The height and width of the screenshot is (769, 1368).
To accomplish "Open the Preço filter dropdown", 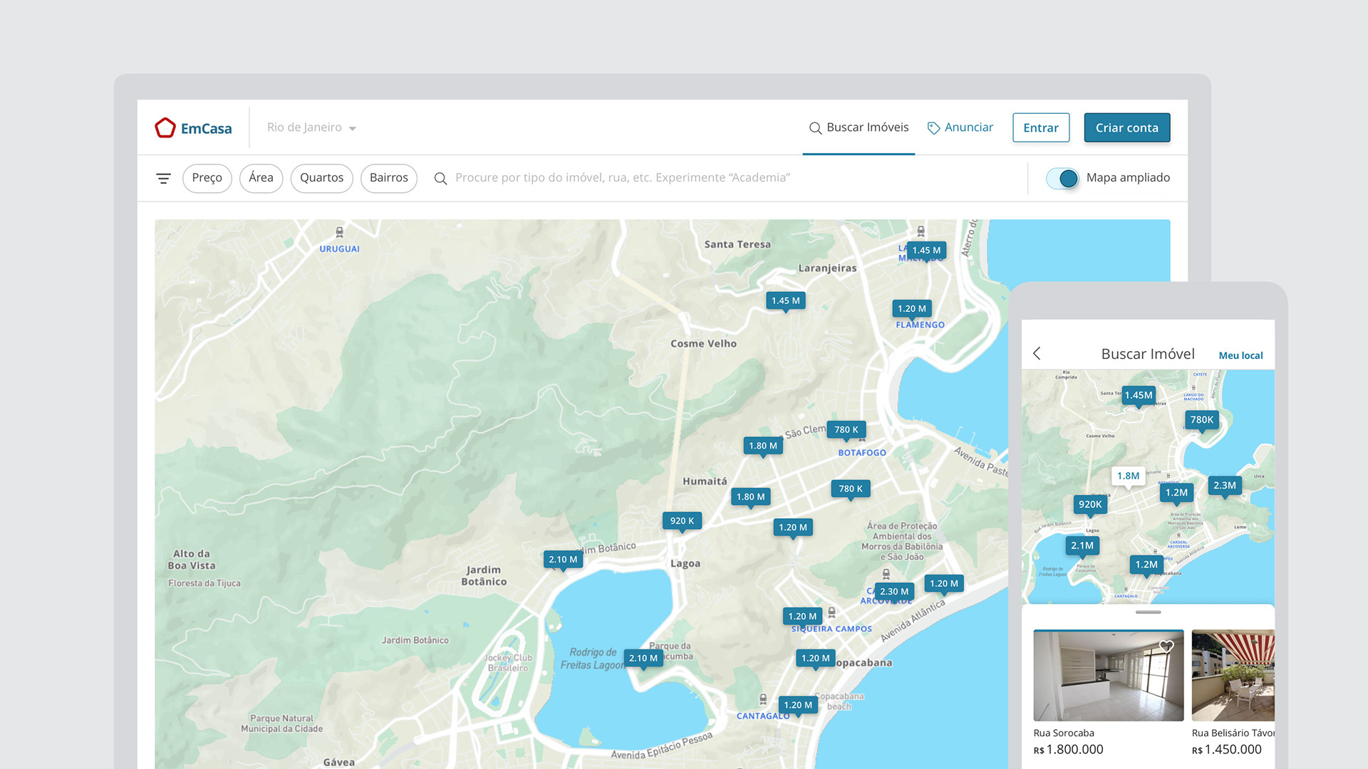I will [207, 178].
